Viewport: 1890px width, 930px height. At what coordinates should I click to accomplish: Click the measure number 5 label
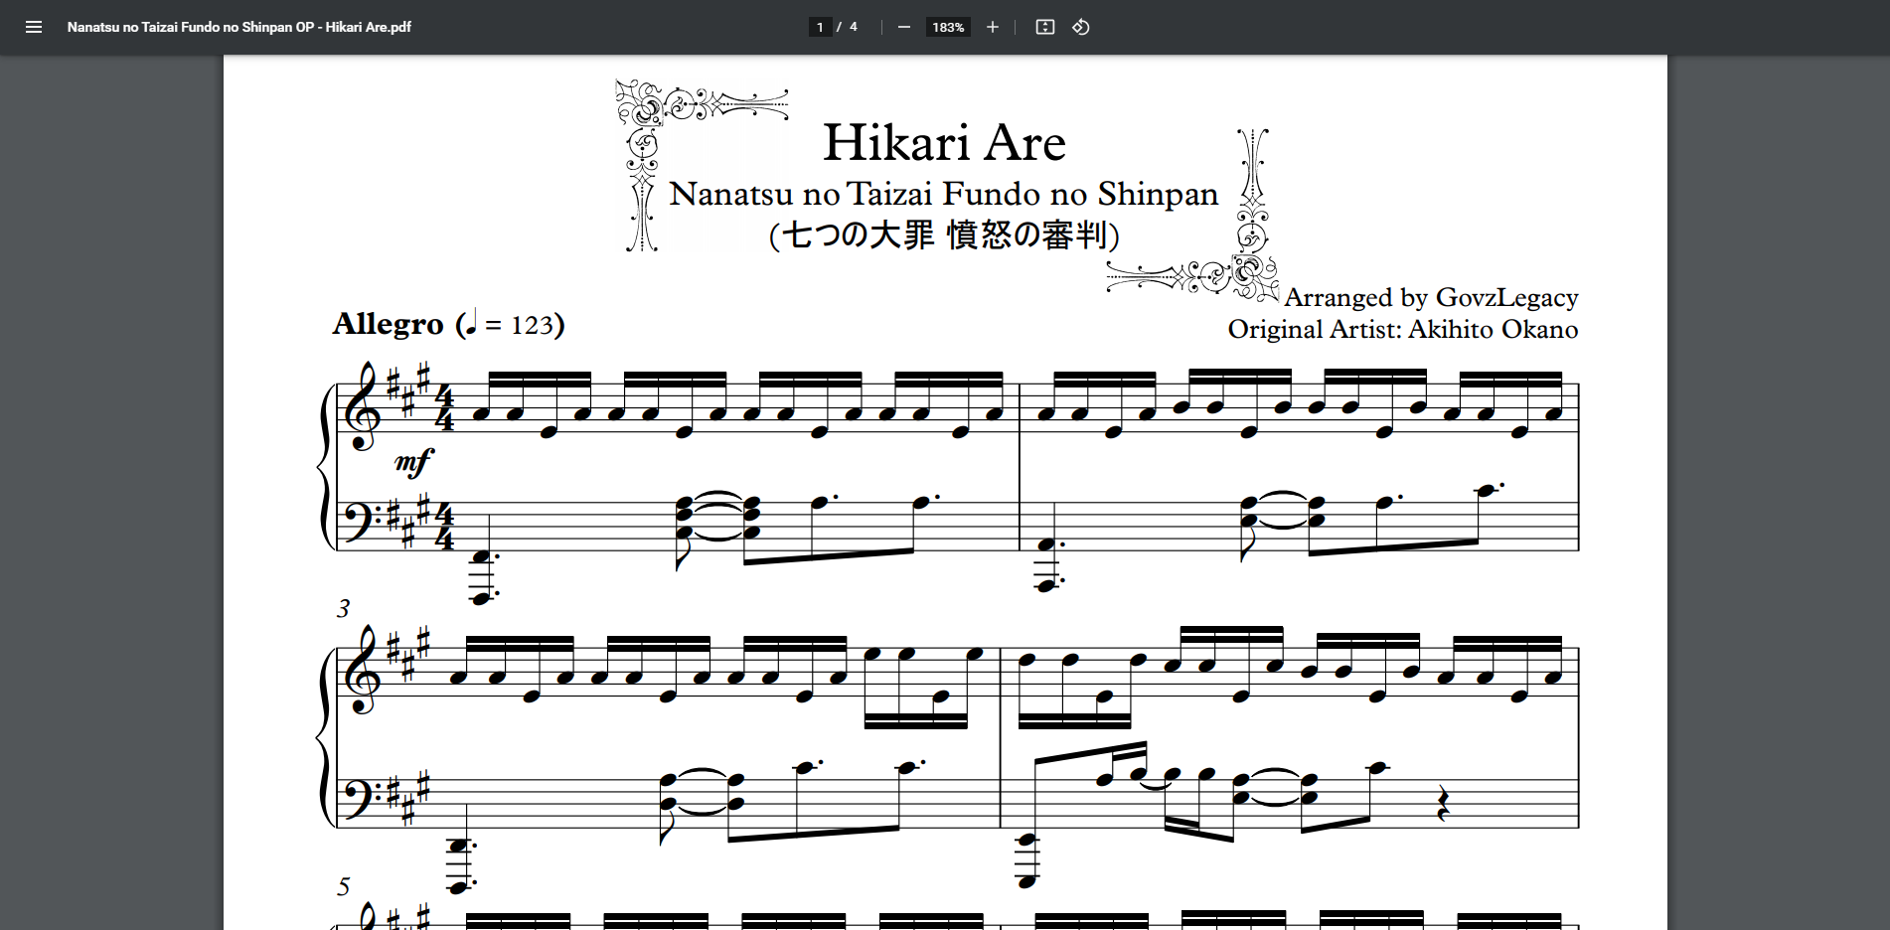point(344,886)
